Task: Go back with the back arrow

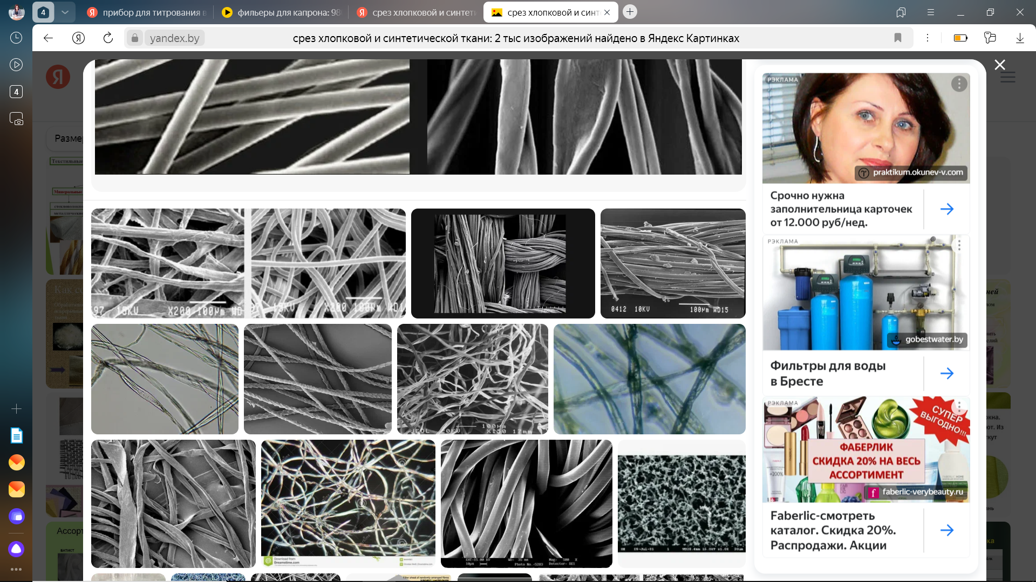Action: [48, 38]
